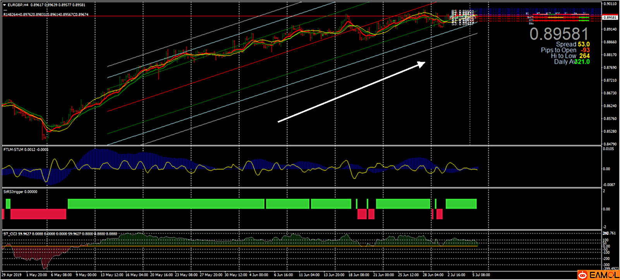Click the Spread 53.0 readout

[572, 44]
